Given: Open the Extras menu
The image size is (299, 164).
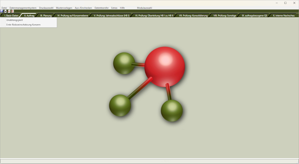Looking at the screenshot, I should (114, 8).
